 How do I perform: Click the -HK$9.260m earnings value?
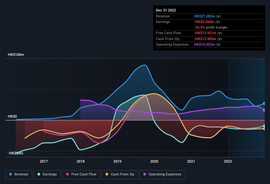204,22
